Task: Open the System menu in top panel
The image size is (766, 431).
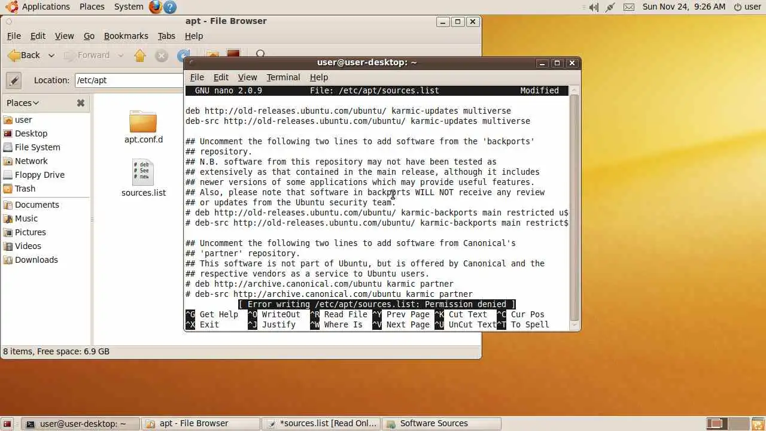Action: (x=129, y=7)
